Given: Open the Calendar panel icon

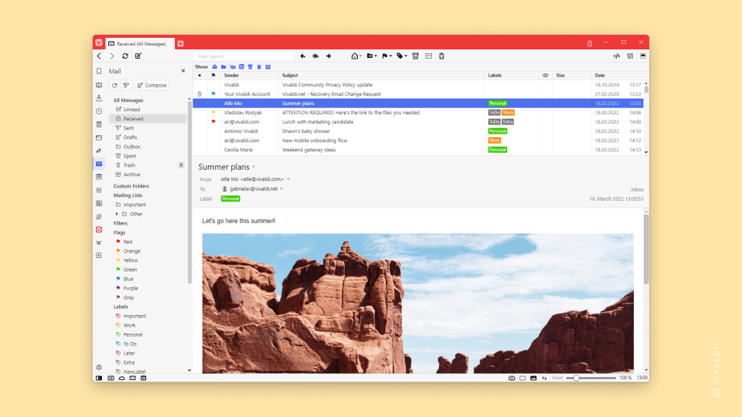Looking at the screenshot, I should [99, 177].
